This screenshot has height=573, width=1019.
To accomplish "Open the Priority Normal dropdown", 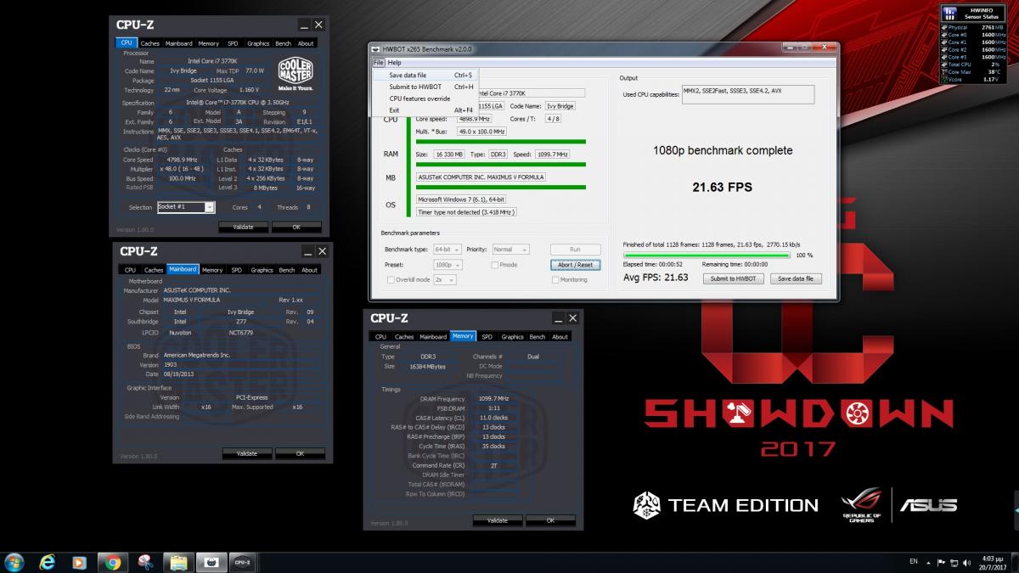I will 510,250.
